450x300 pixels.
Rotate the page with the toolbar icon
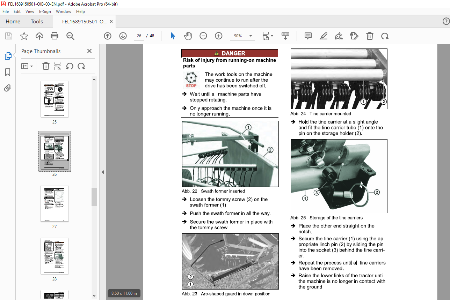pos(385,36)
